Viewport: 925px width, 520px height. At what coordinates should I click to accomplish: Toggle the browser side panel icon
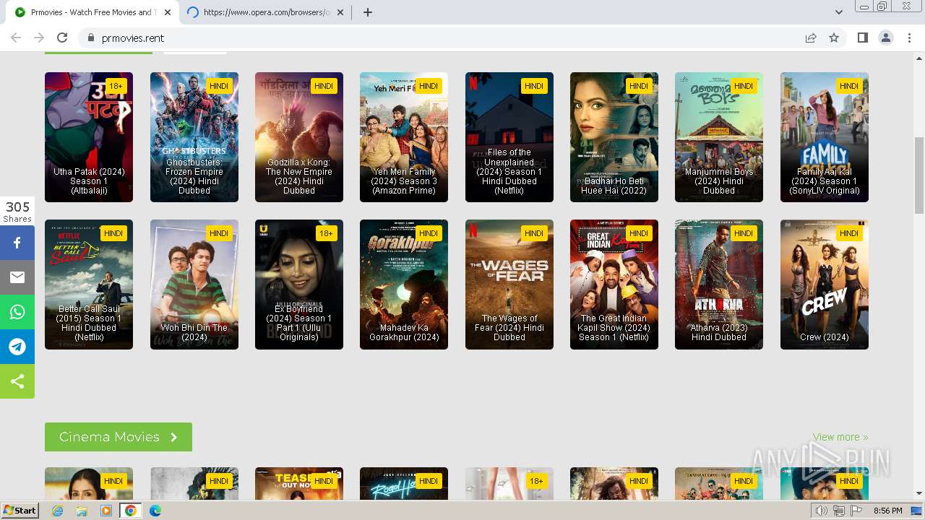point(862,38)
